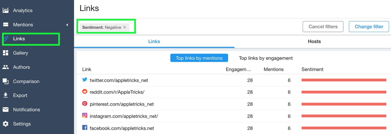Viewport: 391px width, 134px height.
Task: Open Settings via the gear icon
Action: 5,124
